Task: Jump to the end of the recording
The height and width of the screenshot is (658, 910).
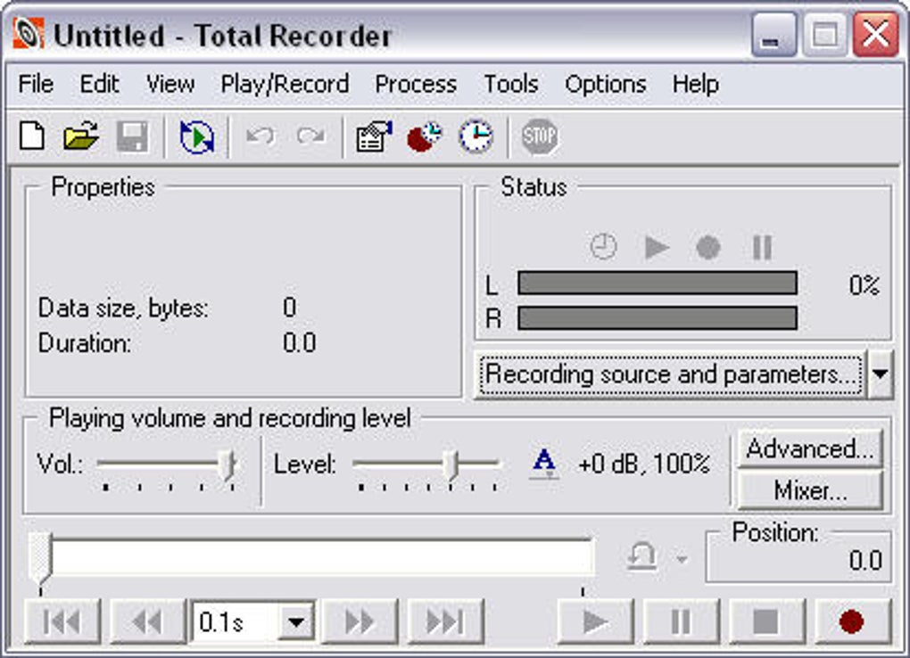Action: [445, 622]
